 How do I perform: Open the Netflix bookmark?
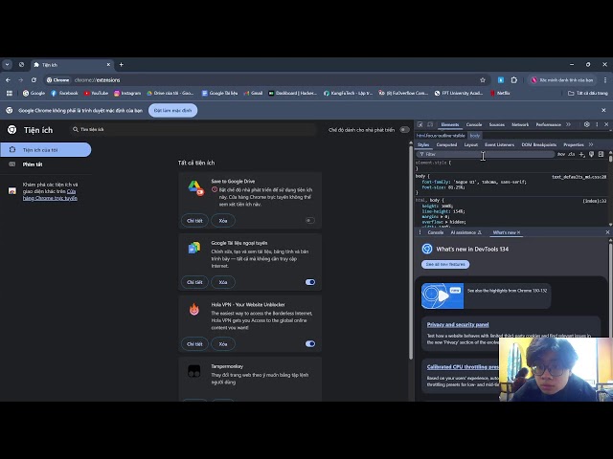(x=500, y=94)
